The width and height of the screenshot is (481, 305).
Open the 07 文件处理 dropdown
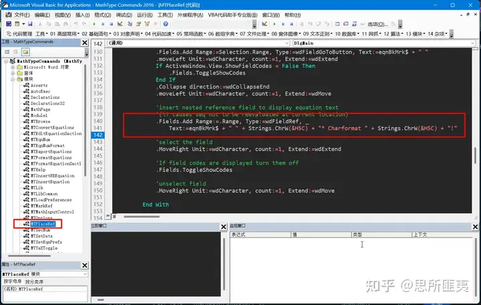point(255,34)
